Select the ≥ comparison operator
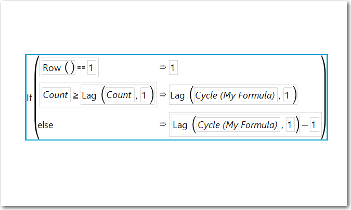Viewport: 351px width, 210px height. pyautogui.click(x=76, y=95)
